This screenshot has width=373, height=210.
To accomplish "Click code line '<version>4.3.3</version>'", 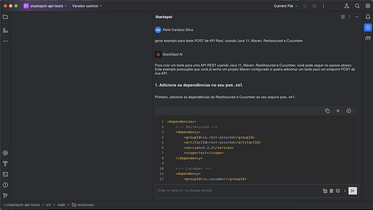I will click(x=208, y=147).
